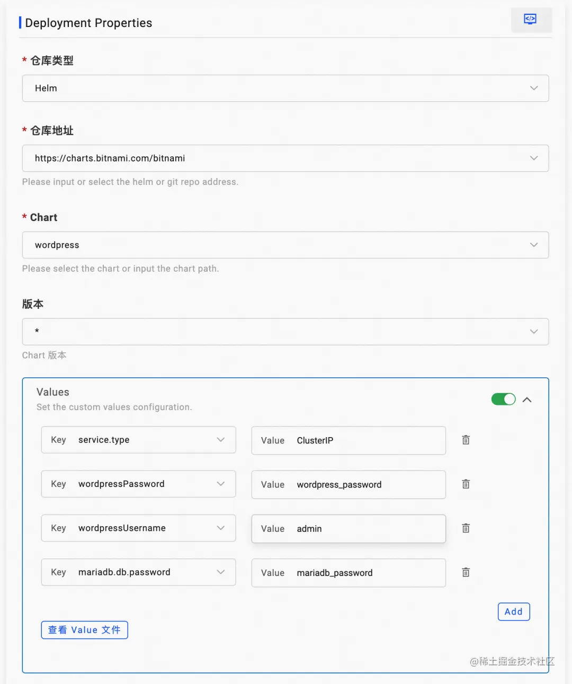Open the Chart wordpress dropdown

pos(534,245)
